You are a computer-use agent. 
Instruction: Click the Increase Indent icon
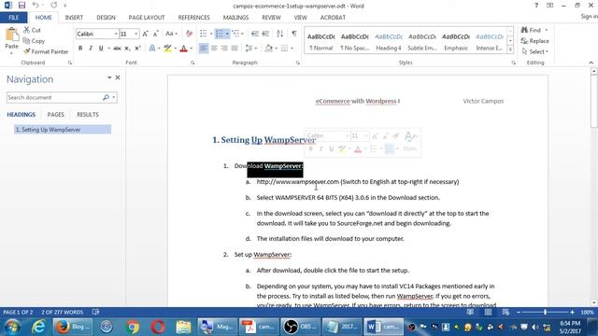[x=265, y=34]
